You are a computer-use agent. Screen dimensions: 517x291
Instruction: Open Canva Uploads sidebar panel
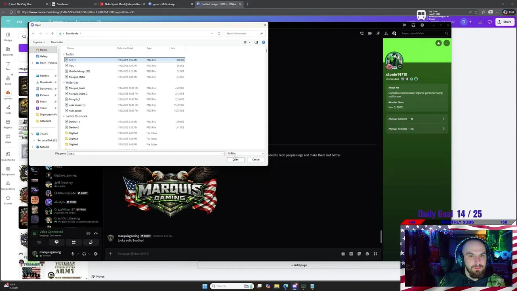point(8,95)
